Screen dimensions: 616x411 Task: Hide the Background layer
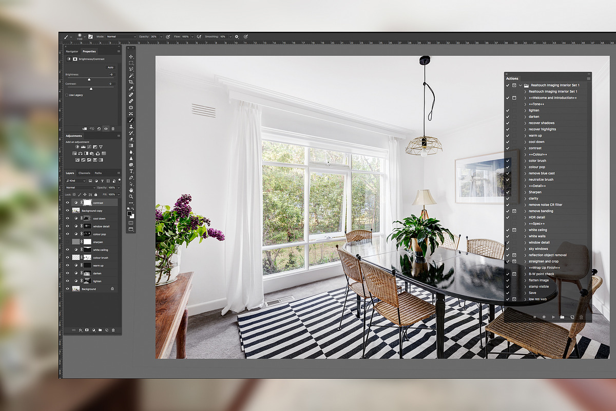click(x=67, y=289)
